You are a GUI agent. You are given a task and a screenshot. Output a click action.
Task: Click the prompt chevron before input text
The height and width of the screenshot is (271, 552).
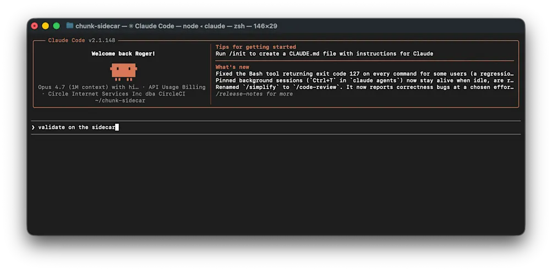click(x=33, y=127)
